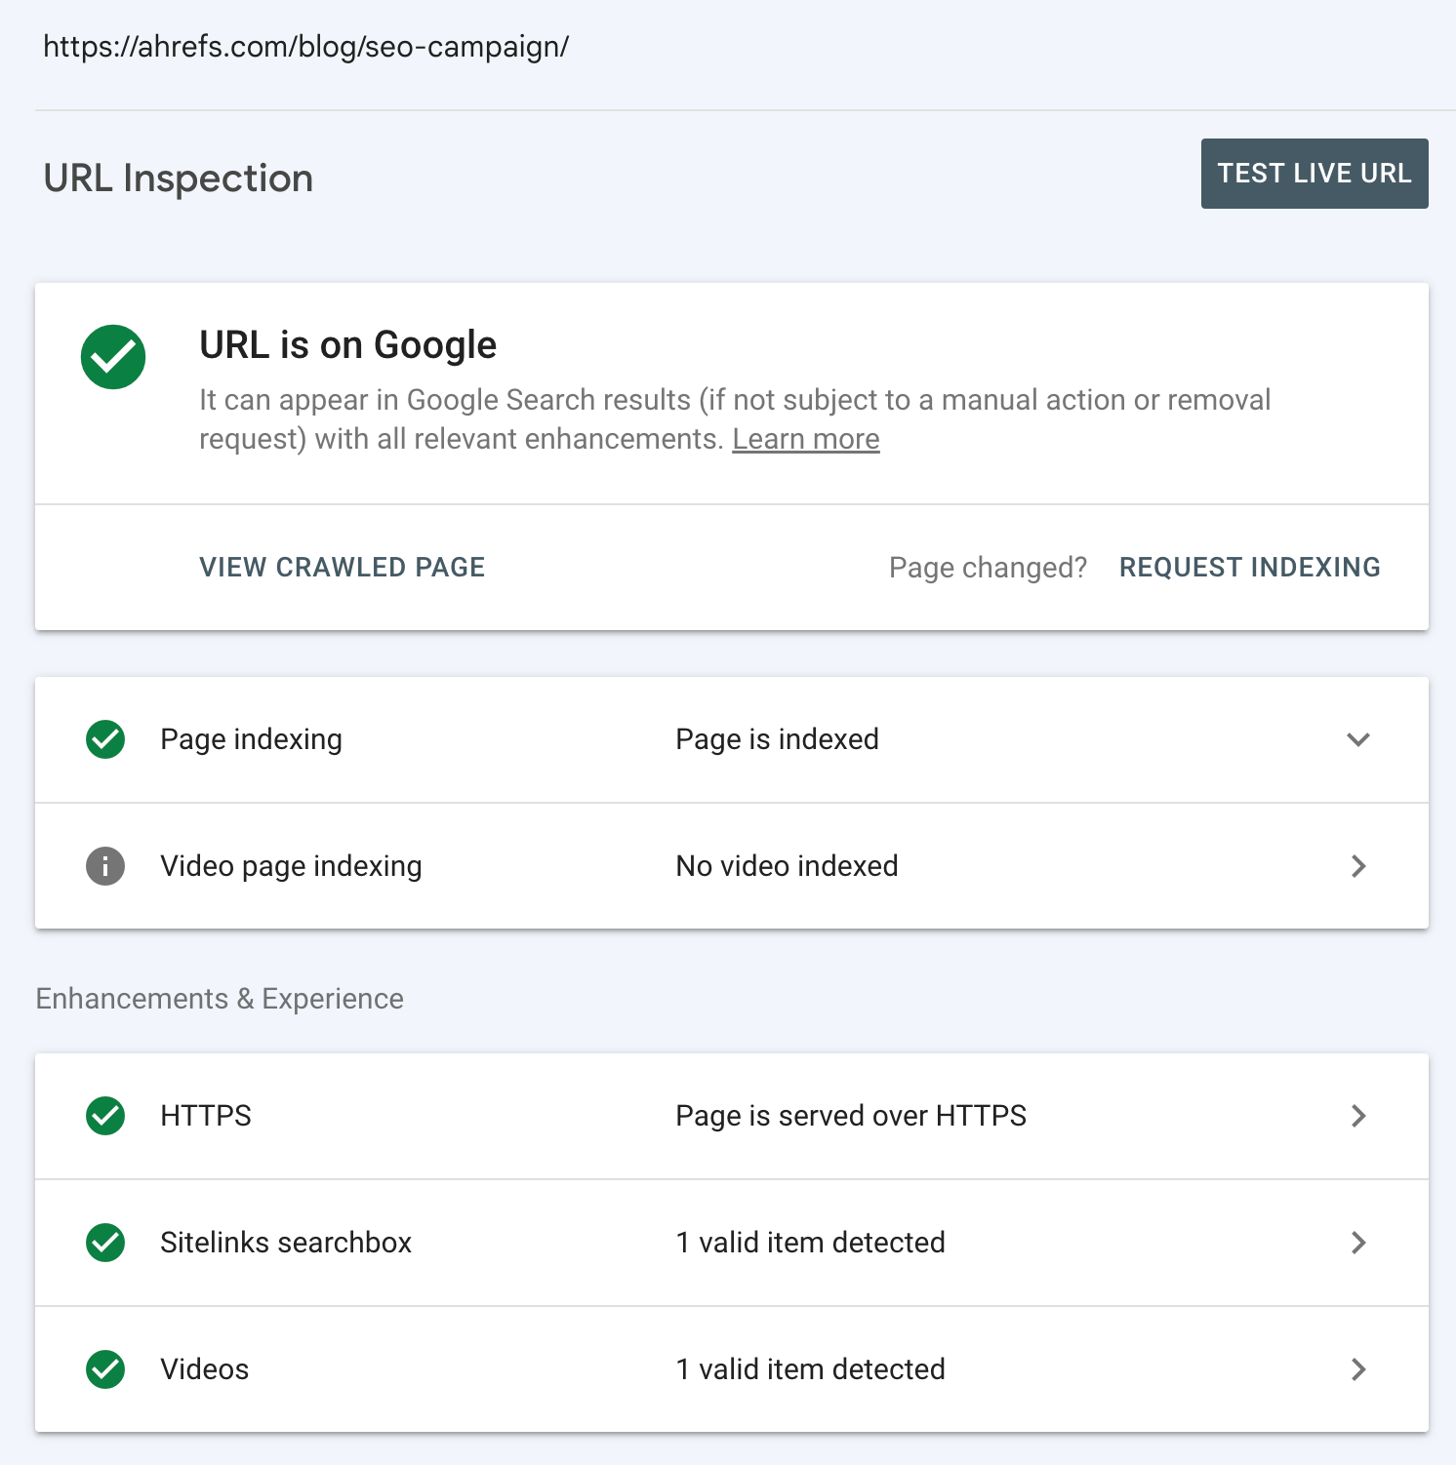Select the Video page indexing row

click(x=291, y=866)
